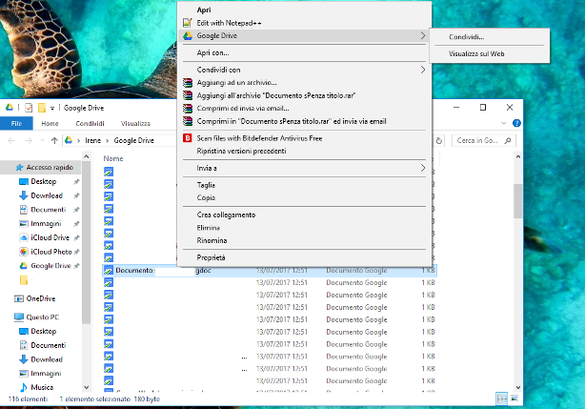Viewport: 585px width, 409px height.
Task: Choose 'Rinomina' from the context menu
Action: 212,240
